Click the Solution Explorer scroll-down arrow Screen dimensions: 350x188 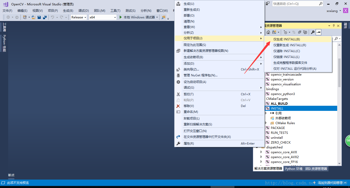[339, 163]
